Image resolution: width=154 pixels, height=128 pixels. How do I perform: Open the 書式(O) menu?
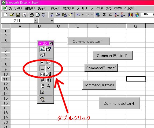click(x=68, y=8)
